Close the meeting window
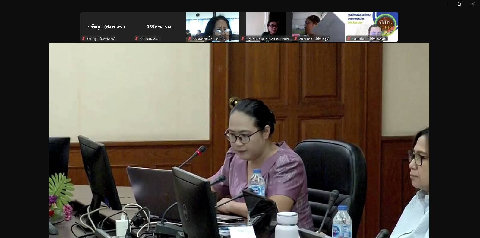This screenshot has height=238, width=480. tap(473, 4)
